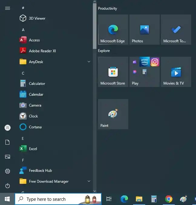Open the Movies & TV tile

pyautogui.click(x=176, y=72)
